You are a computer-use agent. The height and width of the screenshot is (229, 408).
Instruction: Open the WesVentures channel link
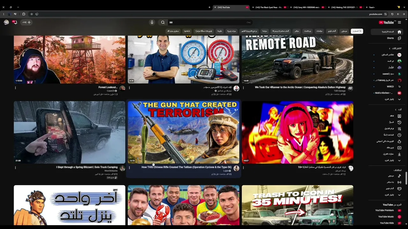click(111, 171)
